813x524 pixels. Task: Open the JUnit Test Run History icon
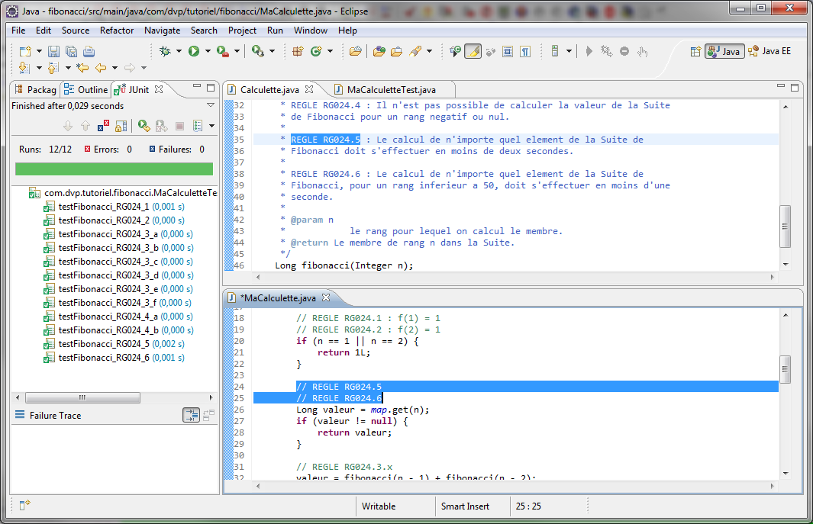pyautogui.click(x=198, y=126)
